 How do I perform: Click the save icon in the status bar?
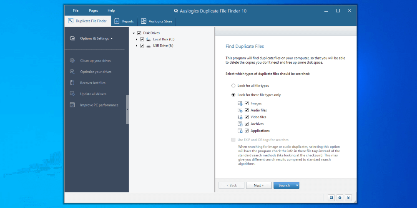coord(331,198)
